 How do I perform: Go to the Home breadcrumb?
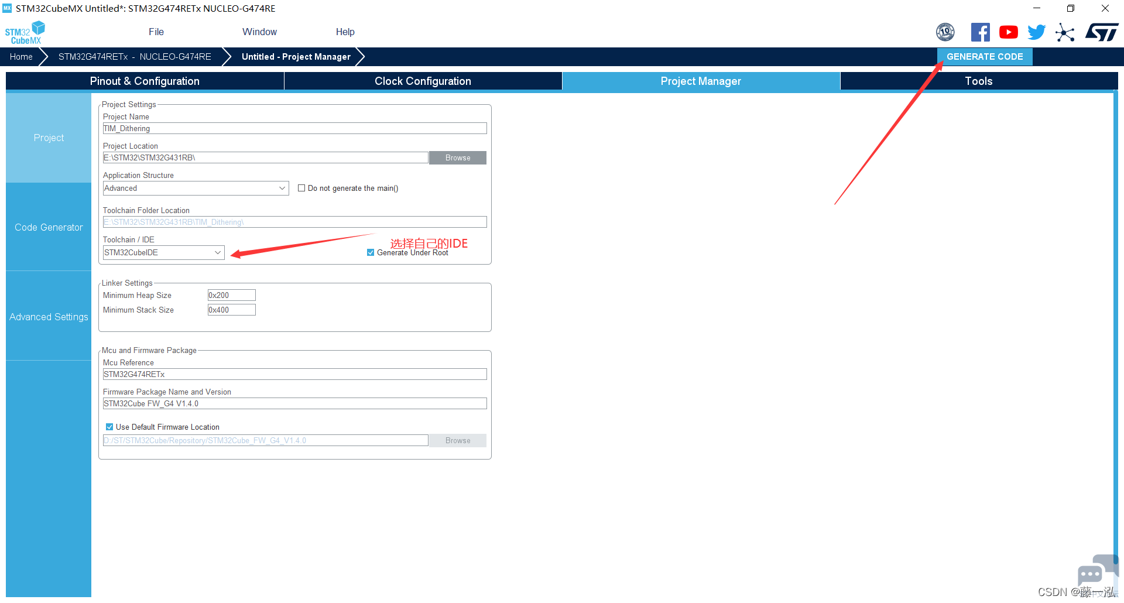click(x=21, y=57)
